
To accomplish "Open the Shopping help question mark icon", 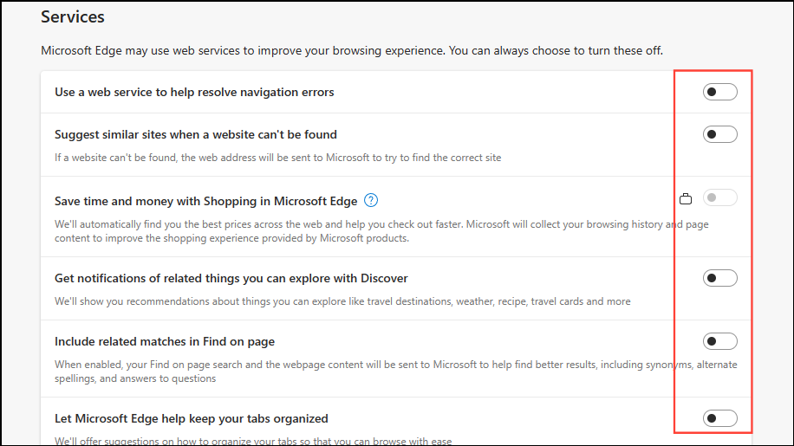I will (x=371, y=201).
